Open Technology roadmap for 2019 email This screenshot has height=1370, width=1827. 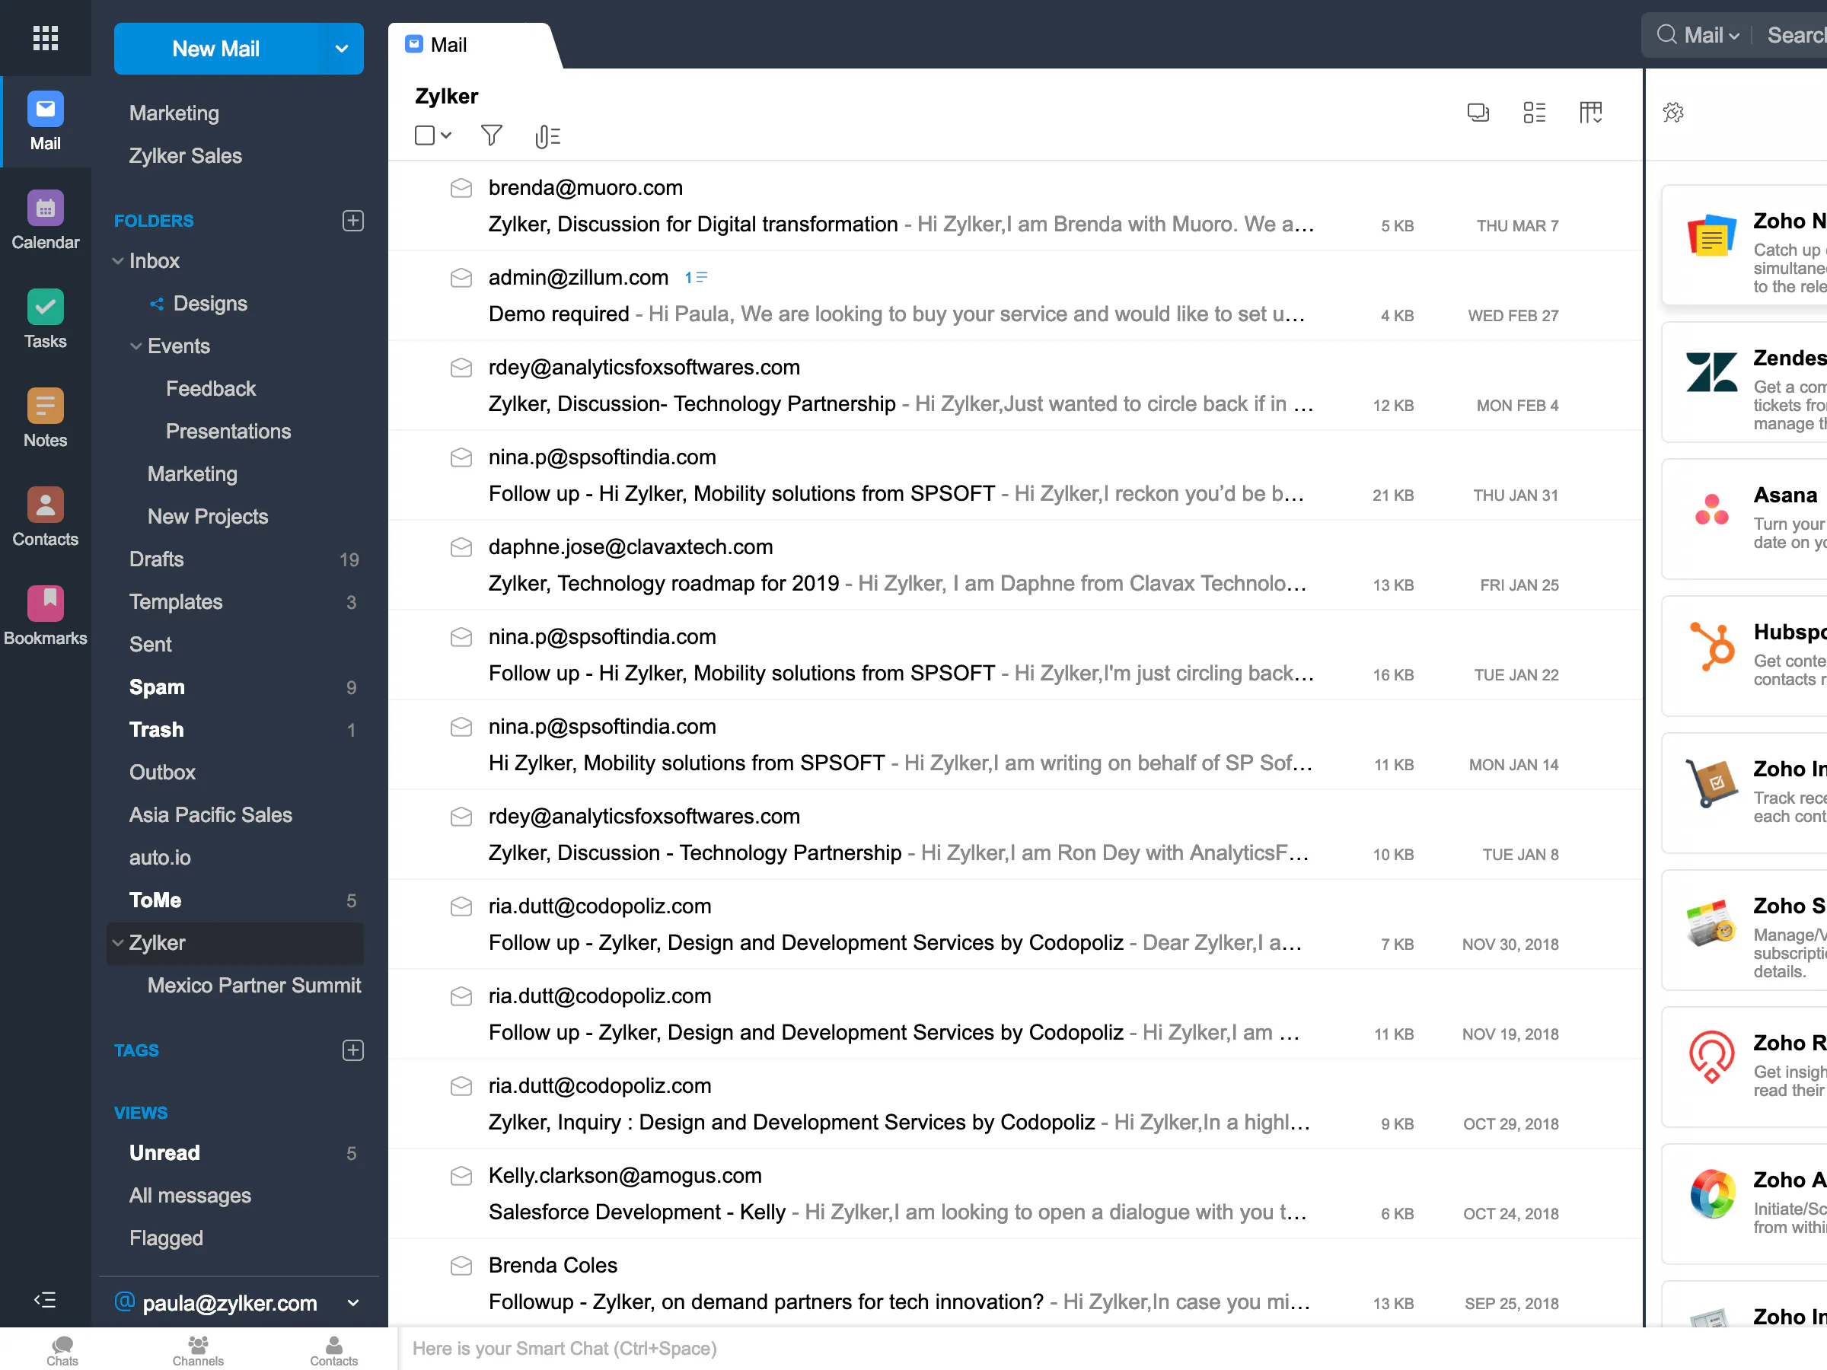[x=1016, y=566]
